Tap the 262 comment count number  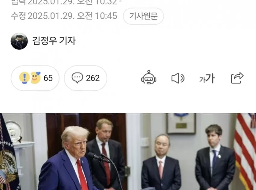click(93, 78)
